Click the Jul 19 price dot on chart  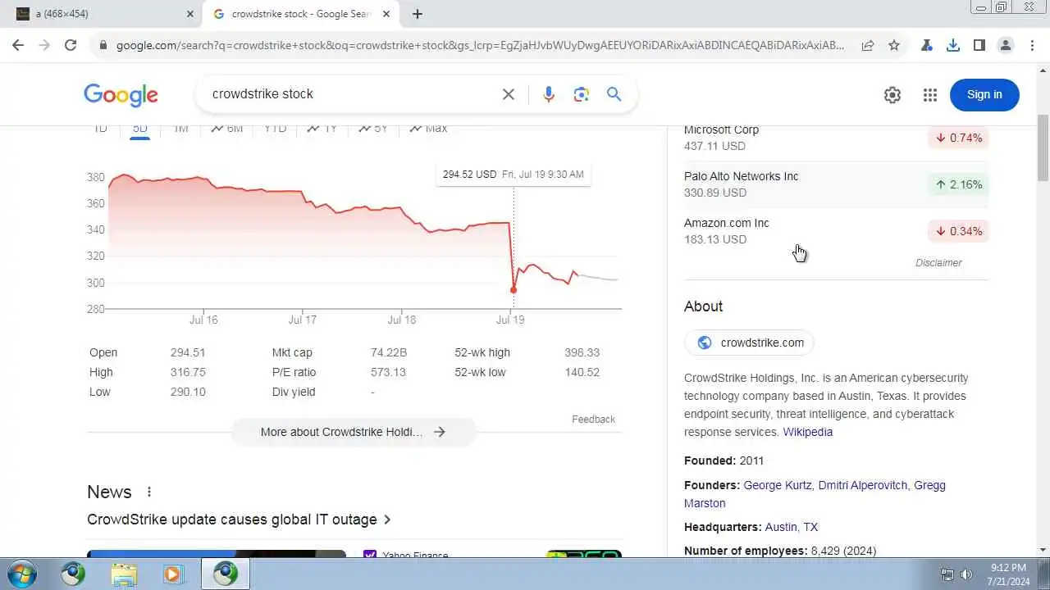pos(514,289)
